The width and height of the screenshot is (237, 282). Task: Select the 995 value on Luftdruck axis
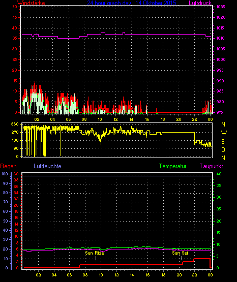(x=220, y=70)
